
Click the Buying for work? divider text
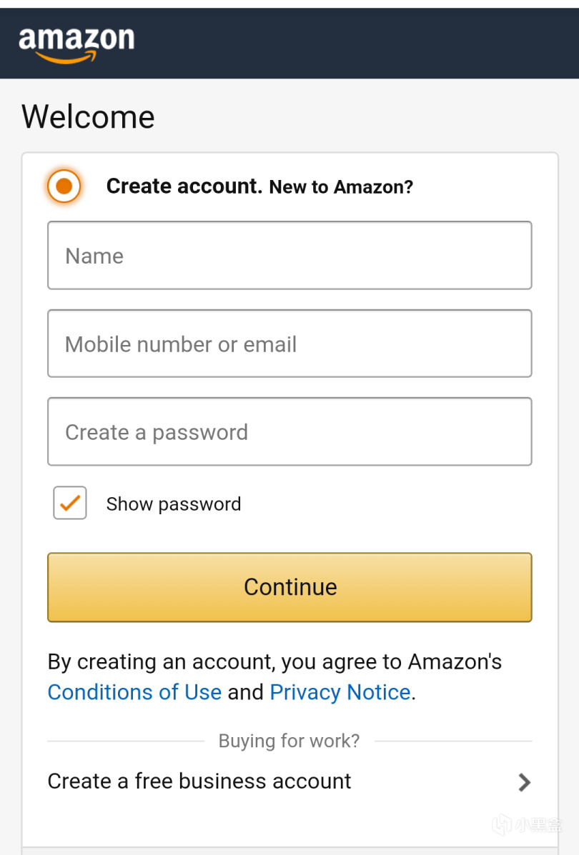[289, 741]
